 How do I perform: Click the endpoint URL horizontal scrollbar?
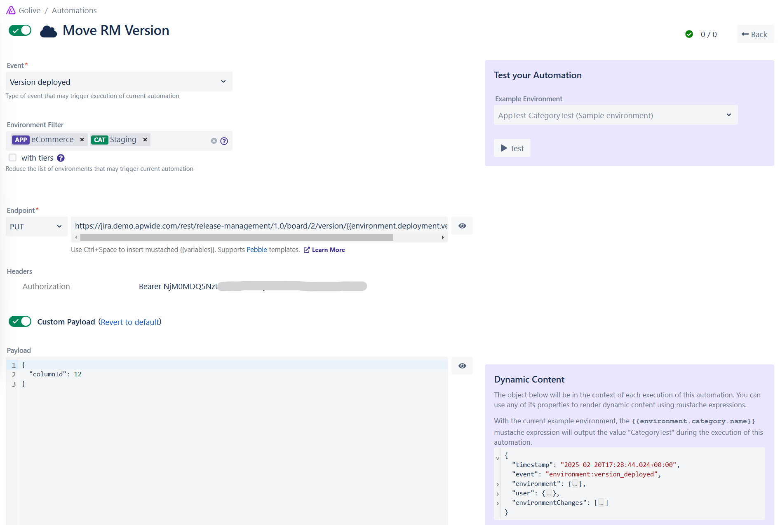point(237,238)
